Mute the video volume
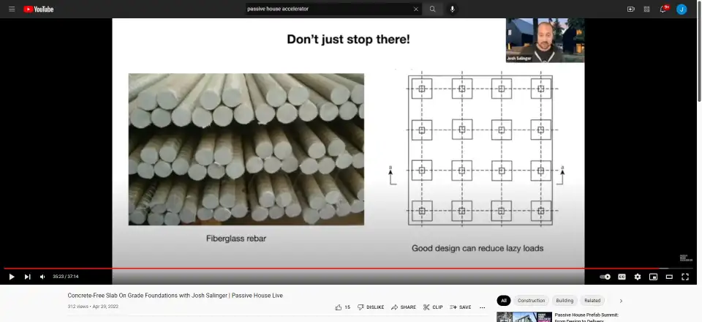 tap(42, 277)
